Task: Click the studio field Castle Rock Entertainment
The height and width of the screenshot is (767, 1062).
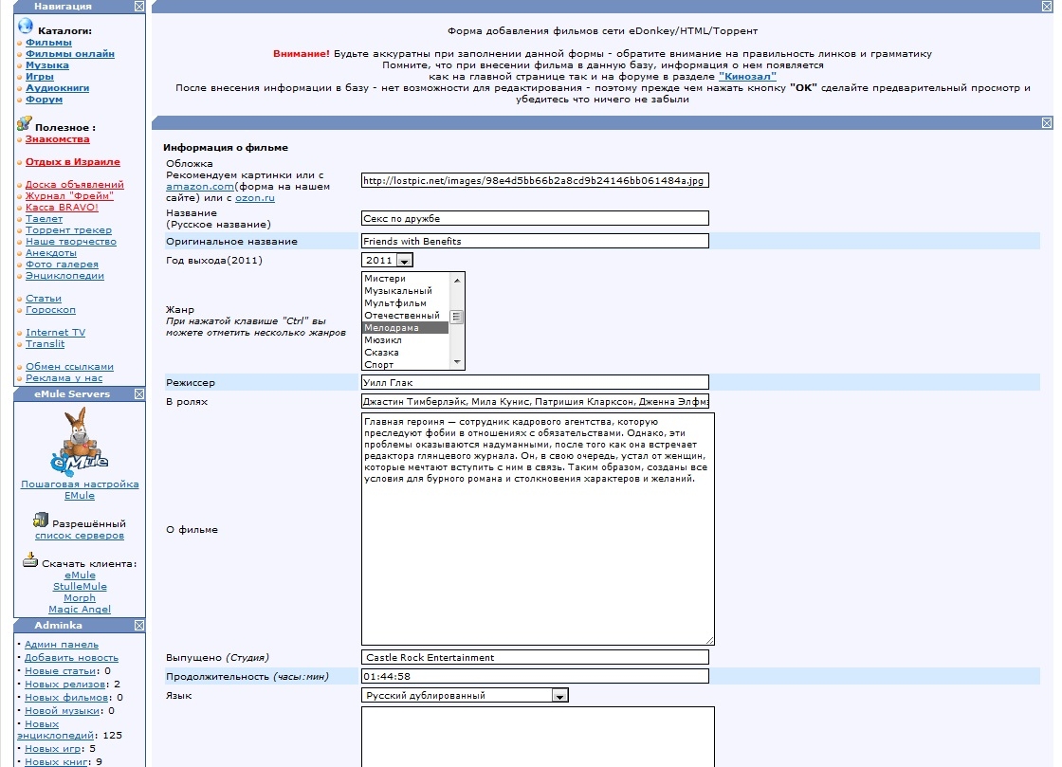Action: [535, 657]
